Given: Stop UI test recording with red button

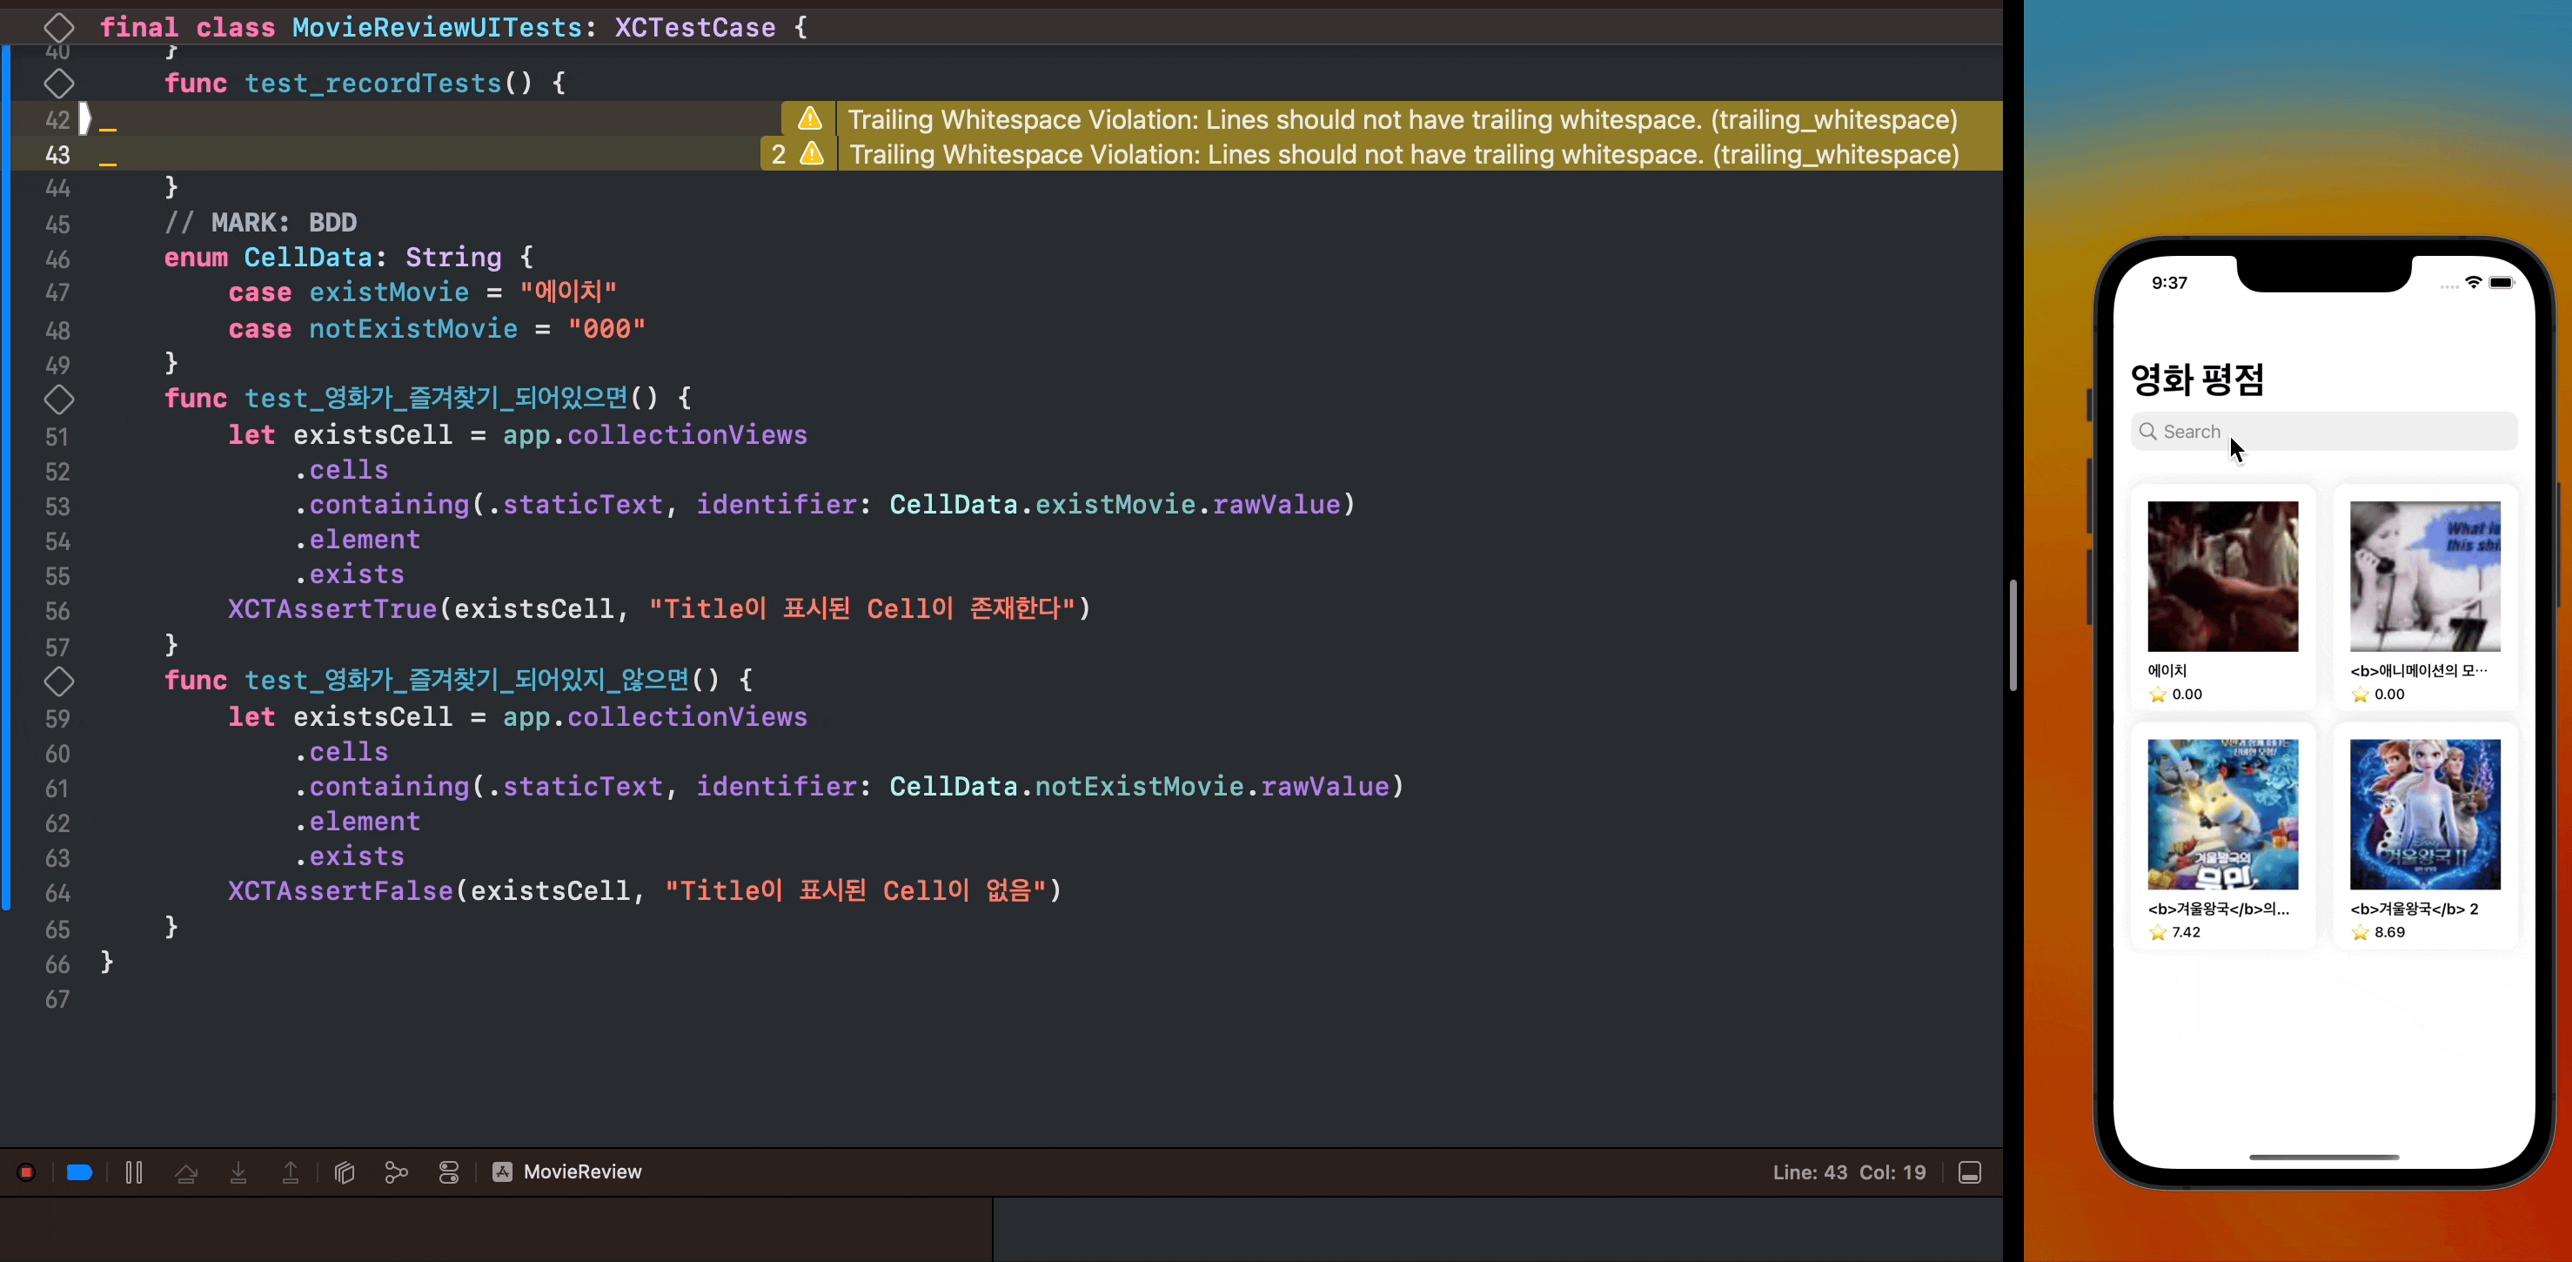Looking at the screenshot, I should pyautogui.click(x=27, y=1172).
